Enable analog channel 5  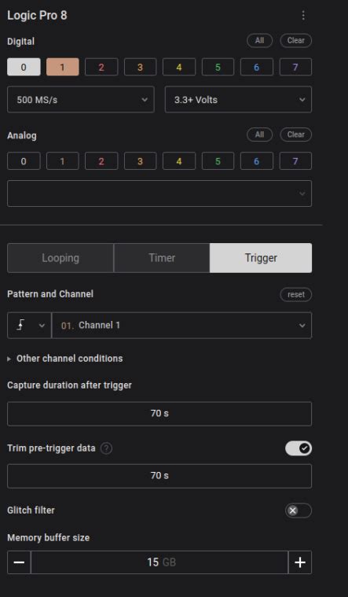tap(218, 161)
